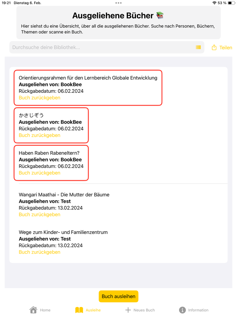Tap the Ausleihe open book icon
The height and width of the screenshot is (317, 237).
[x=79, y=310]
